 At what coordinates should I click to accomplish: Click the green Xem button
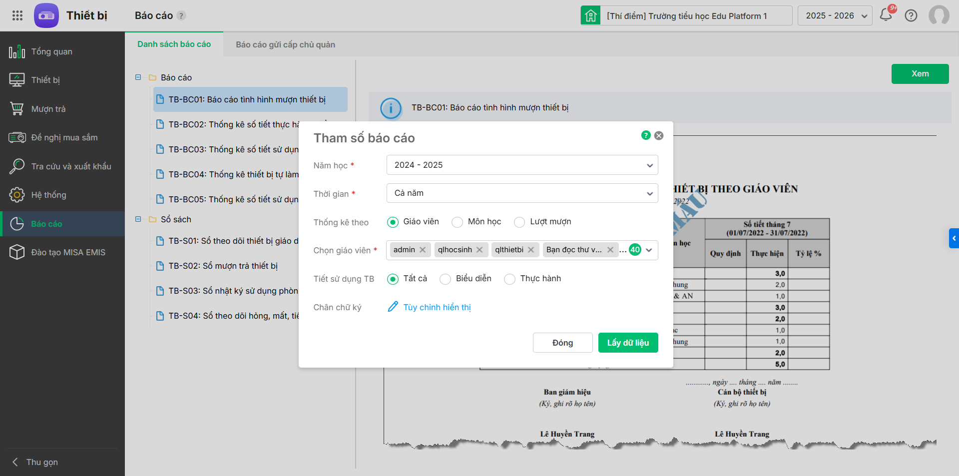coord(920,74)
